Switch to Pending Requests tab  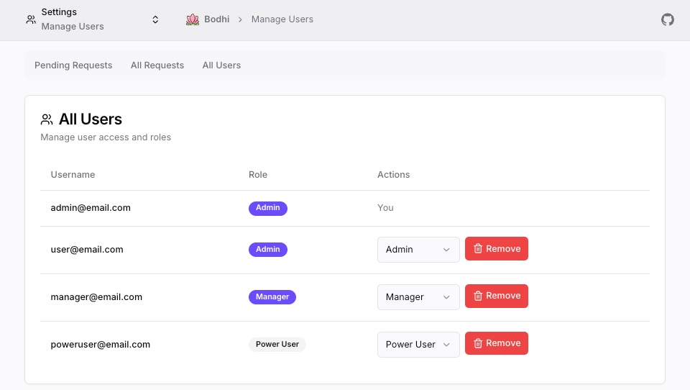coord(73,65)
